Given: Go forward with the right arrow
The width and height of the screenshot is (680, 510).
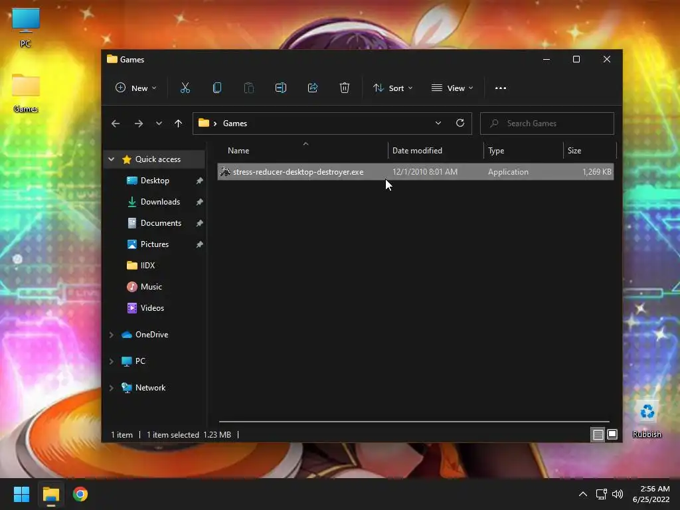Looking at the screenshot, I should pyautogui.click(x=139, y=124).
